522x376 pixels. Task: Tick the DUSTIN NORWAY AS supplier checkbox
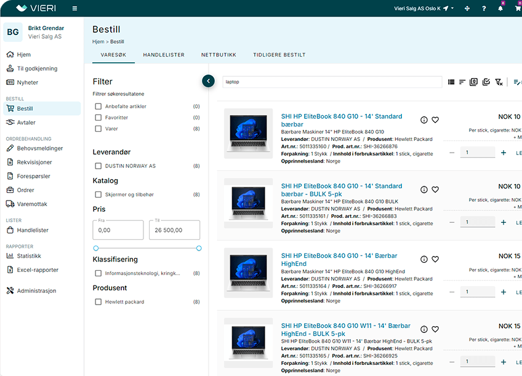click(x=98, y=166)
